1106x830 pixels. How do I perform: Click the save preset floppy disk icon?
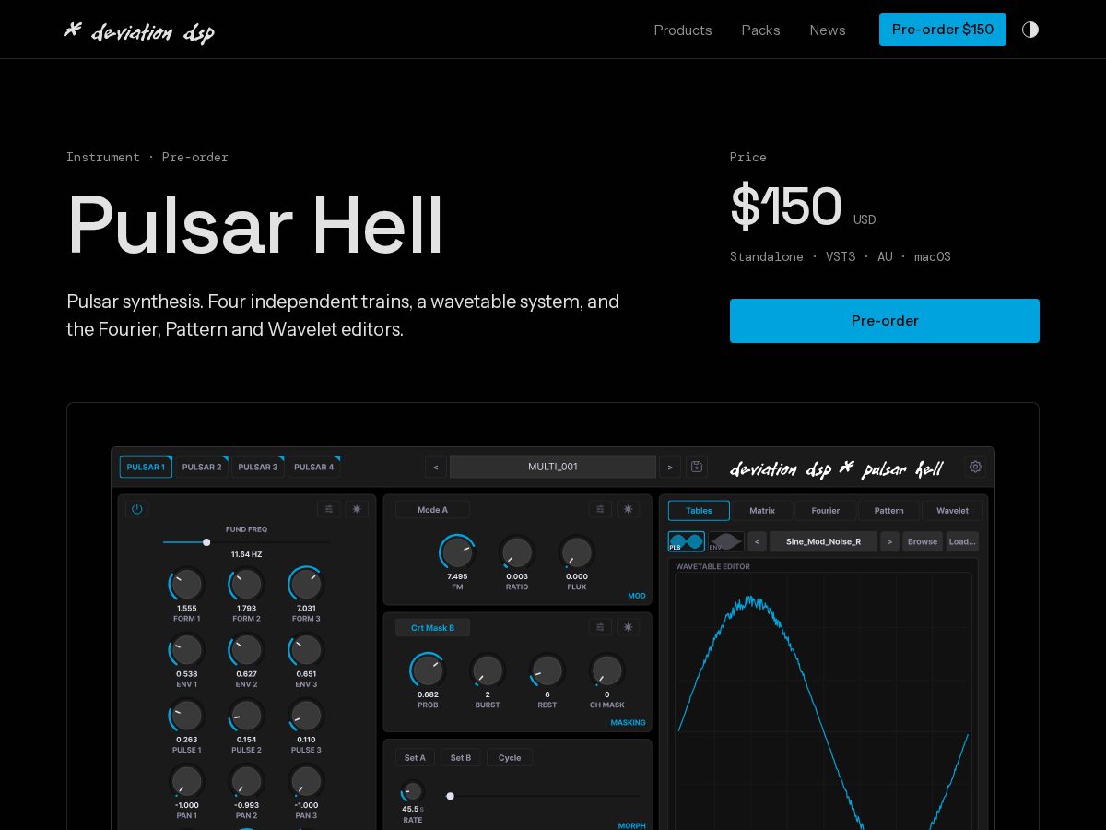(697, 467)
